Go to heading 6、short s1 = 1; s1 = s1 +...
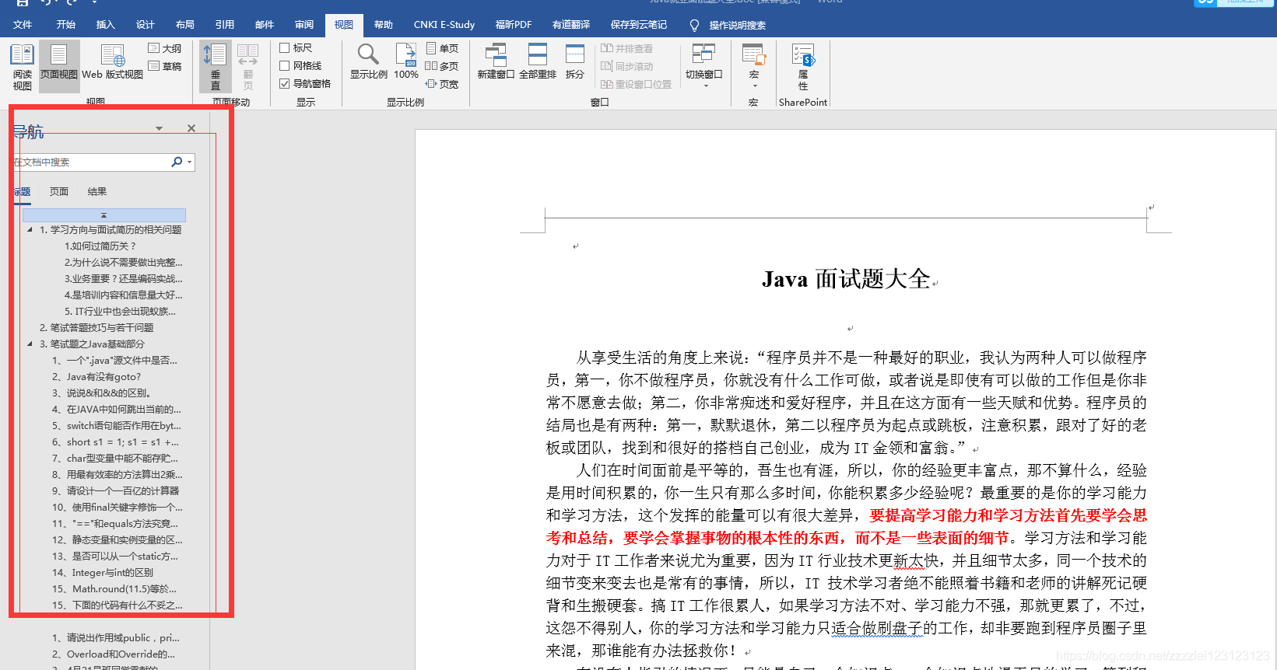 click(x=115, y=442)
